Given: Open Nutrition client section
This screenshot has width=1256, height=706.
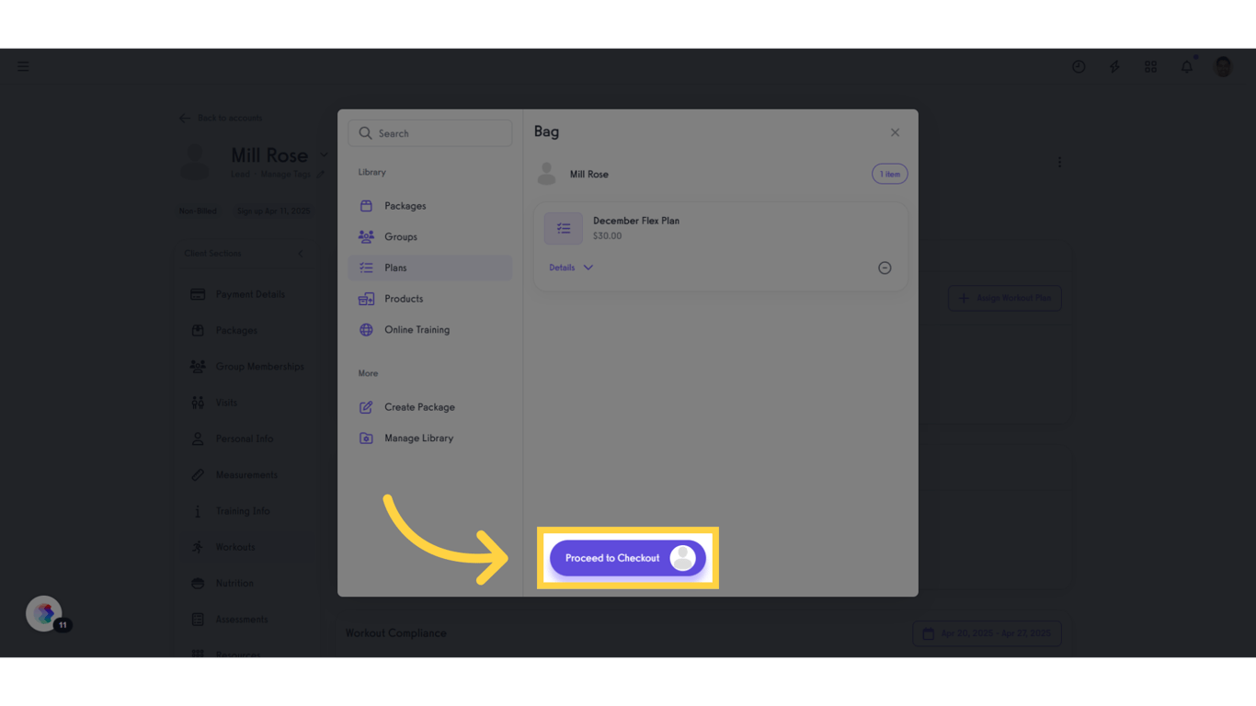Looking at the screenshot, I should point(248,584).
